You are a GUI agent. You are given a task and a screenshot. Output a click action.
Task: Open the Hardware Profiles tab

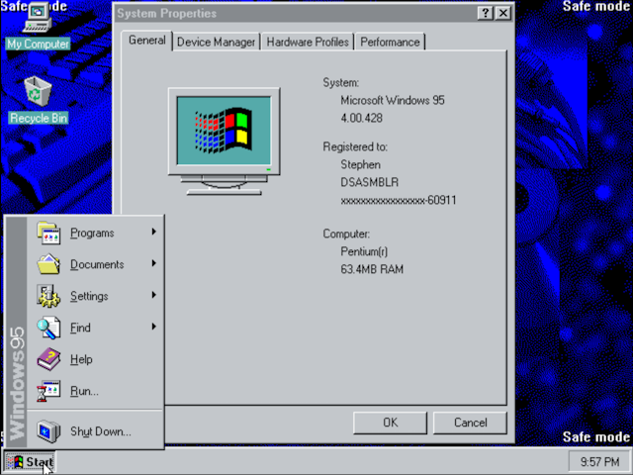[308, 42]
